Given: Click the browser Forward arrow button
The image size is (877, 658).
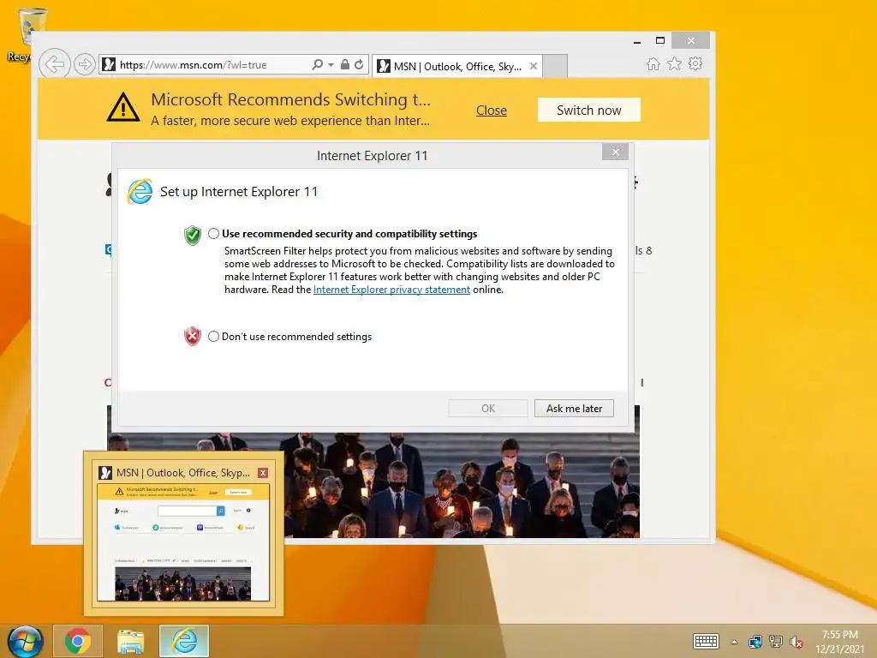Looking at the screenshot, I should (x=85, y=64).
